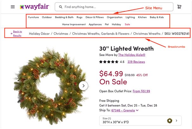
Task: Click the small wreath size thumbnail
Action: tap(170, 120)
